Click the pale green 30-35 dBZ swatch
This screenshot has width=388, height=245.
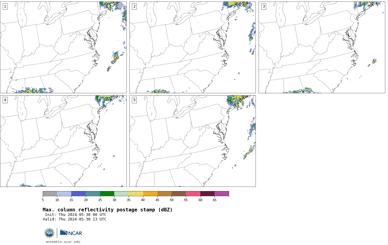click(x=122, y=194)
